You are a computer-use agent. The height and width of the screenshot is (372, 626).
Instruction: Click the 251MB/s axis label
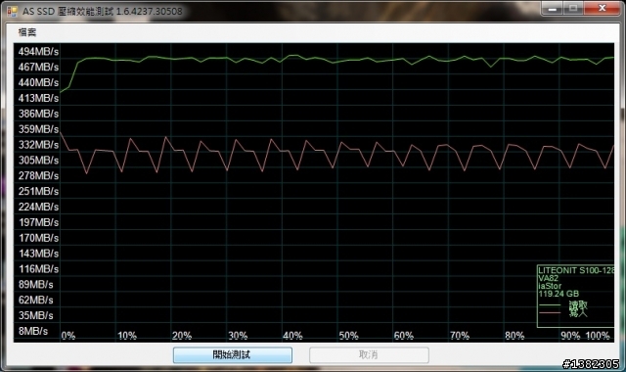coord(38,192)
